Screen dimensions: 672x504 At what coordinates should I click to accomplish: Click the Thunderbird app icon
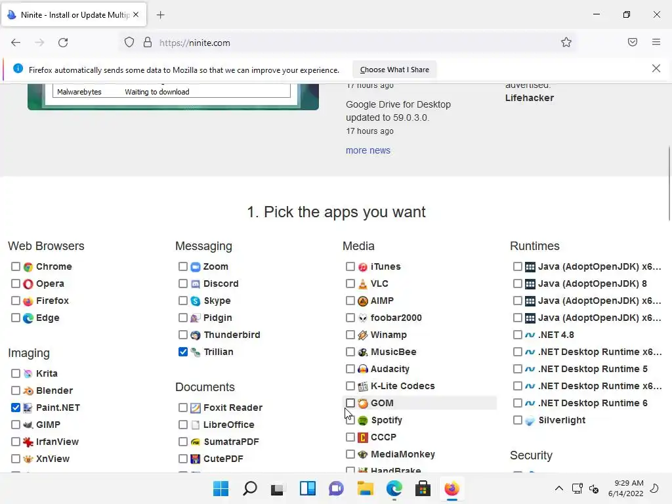click(x=196, y=335)
